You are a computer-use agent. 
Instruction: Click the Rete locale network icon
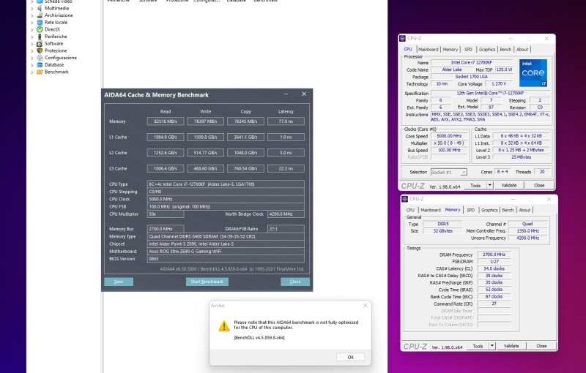(40, 23)
